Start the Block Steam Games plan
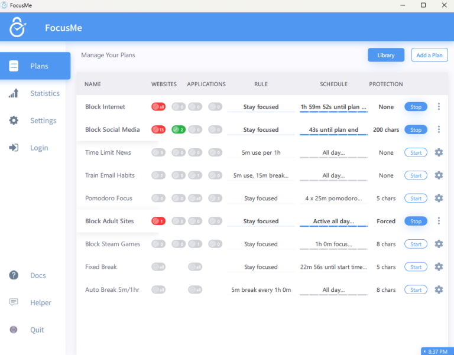Screen dimensions: 454x355 [416, 244]
